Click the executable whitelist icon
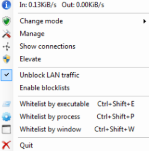The image size is (149, 151). [x=6, y=104]
